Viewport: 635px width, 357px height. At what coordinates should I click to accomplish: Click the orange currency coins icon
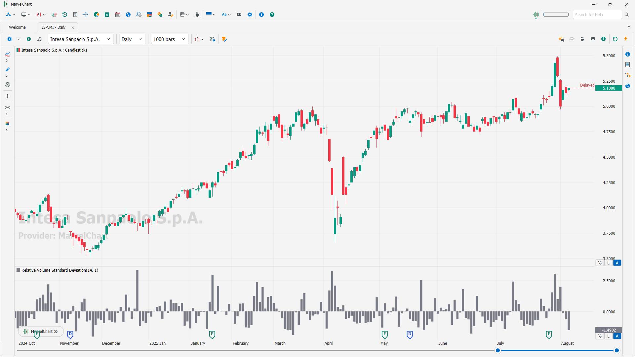[x=160, y=15]
